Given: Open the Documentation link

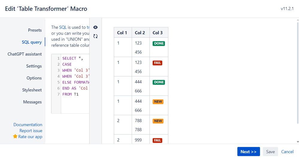Looking at the screenshot, I should (28, 125).
